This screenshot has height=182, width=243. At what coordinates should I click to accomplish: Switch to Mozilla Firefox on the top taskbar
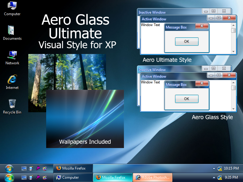[73, 168]
